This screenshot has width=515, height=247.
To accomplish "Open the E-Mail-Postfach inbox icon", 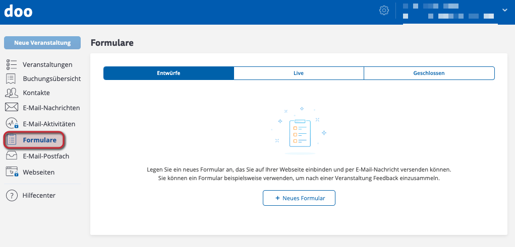I will click(x=11, y=156).
